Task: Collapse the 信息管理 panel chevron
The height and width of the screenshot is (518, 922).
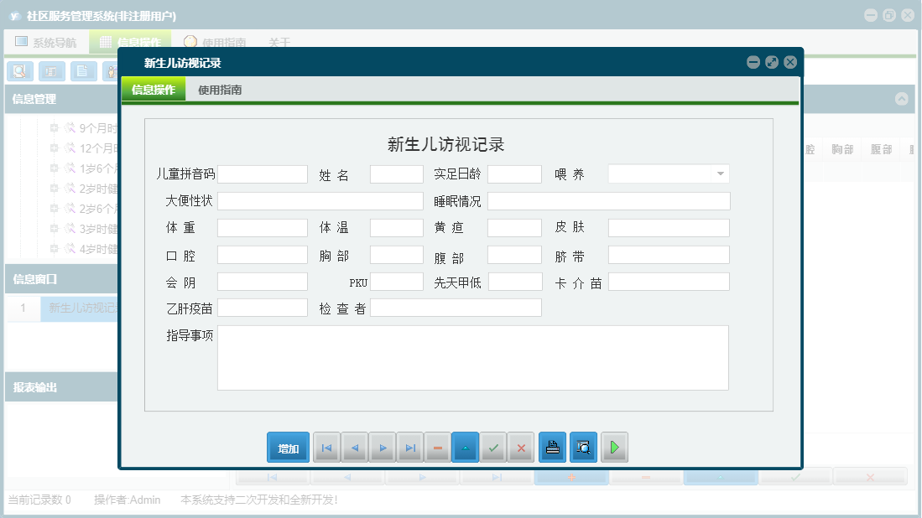Action: coord(901,99)
